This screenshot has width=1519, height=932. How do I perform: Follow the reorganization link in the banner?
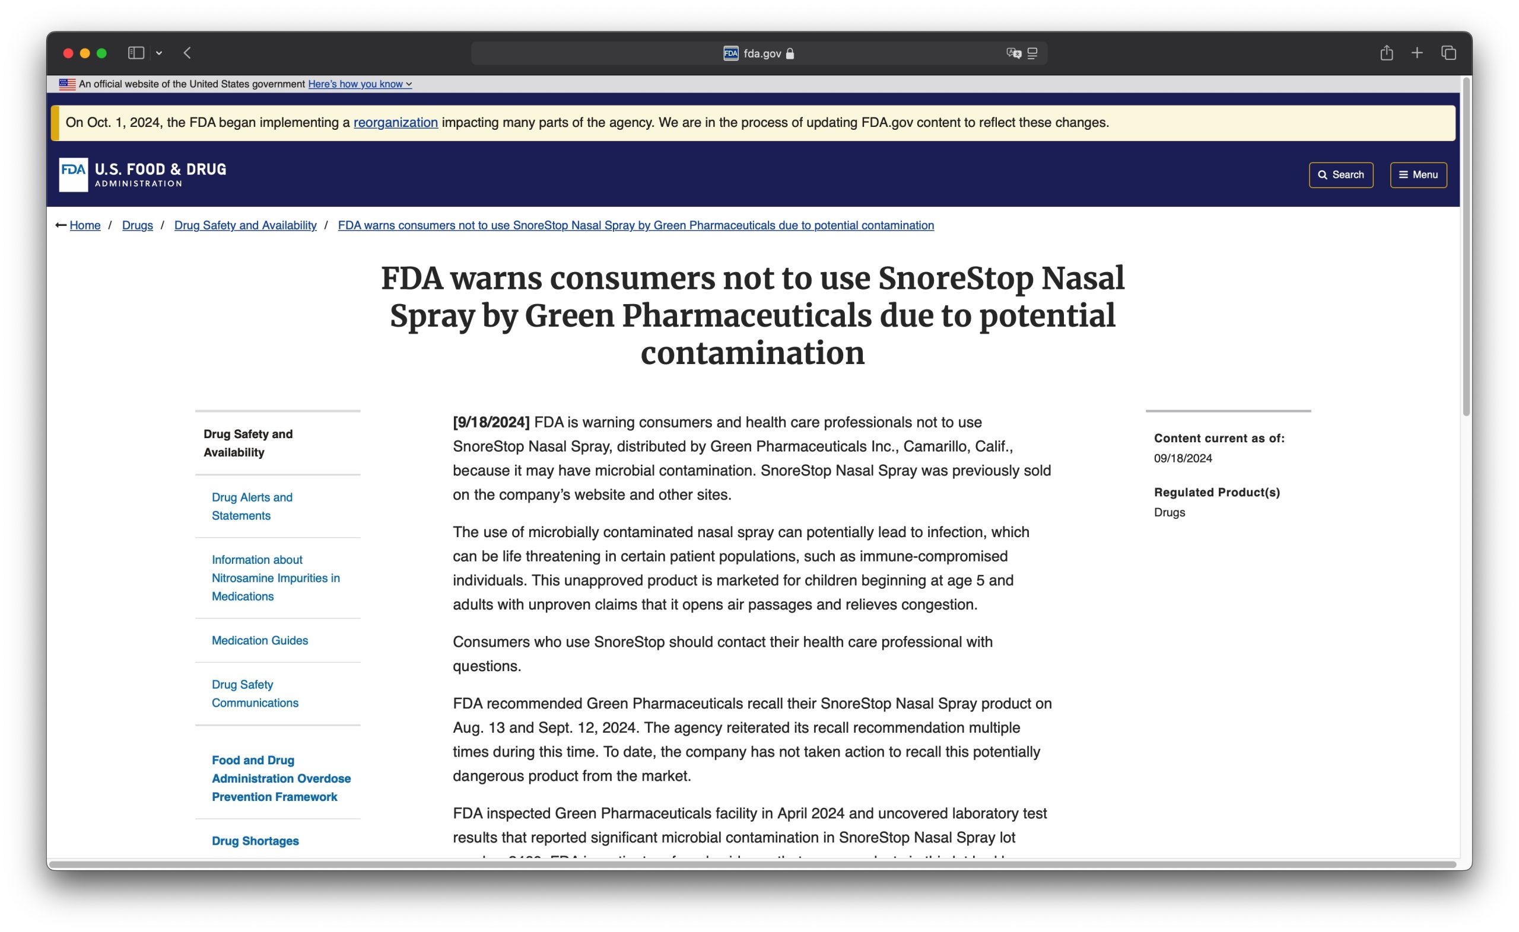396,122
